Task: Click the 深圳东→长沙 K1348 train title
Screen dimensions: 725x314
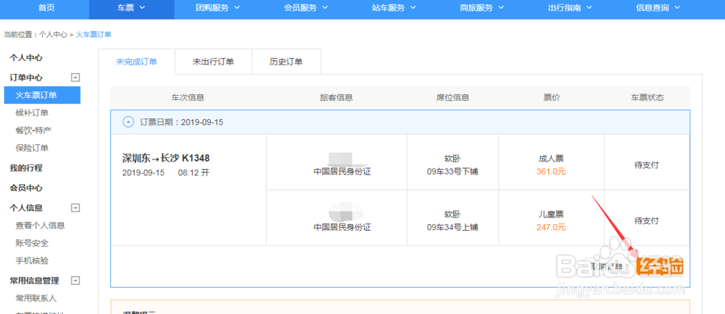Action: (x=165, y=158)
